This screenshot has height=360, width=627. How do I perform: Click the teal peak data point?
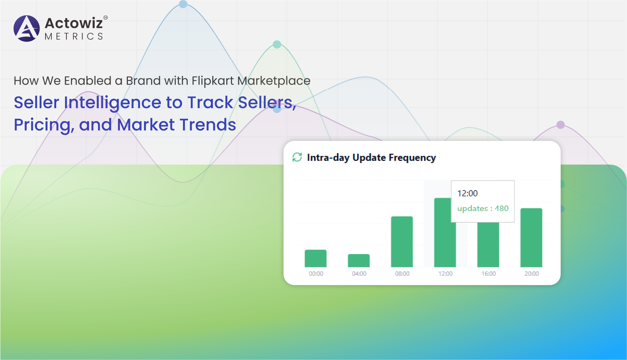click(277, 44)
